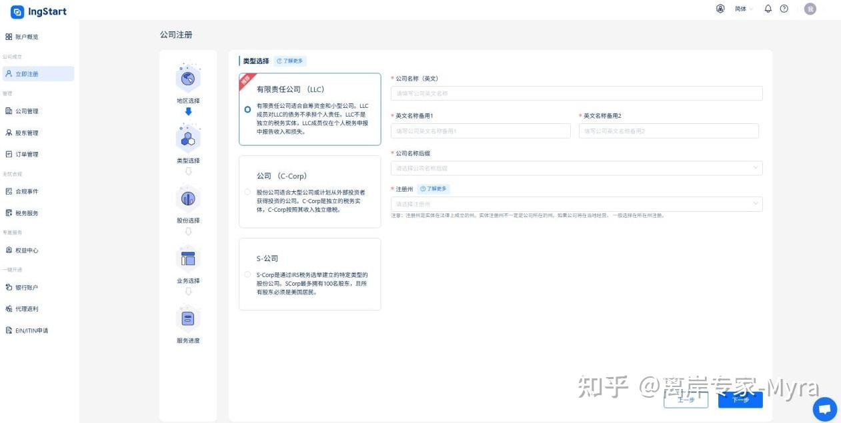Open 了解更多 next to 类型选择
The height and width of the screenshot is (423, 841).
[x=290, y=60]
